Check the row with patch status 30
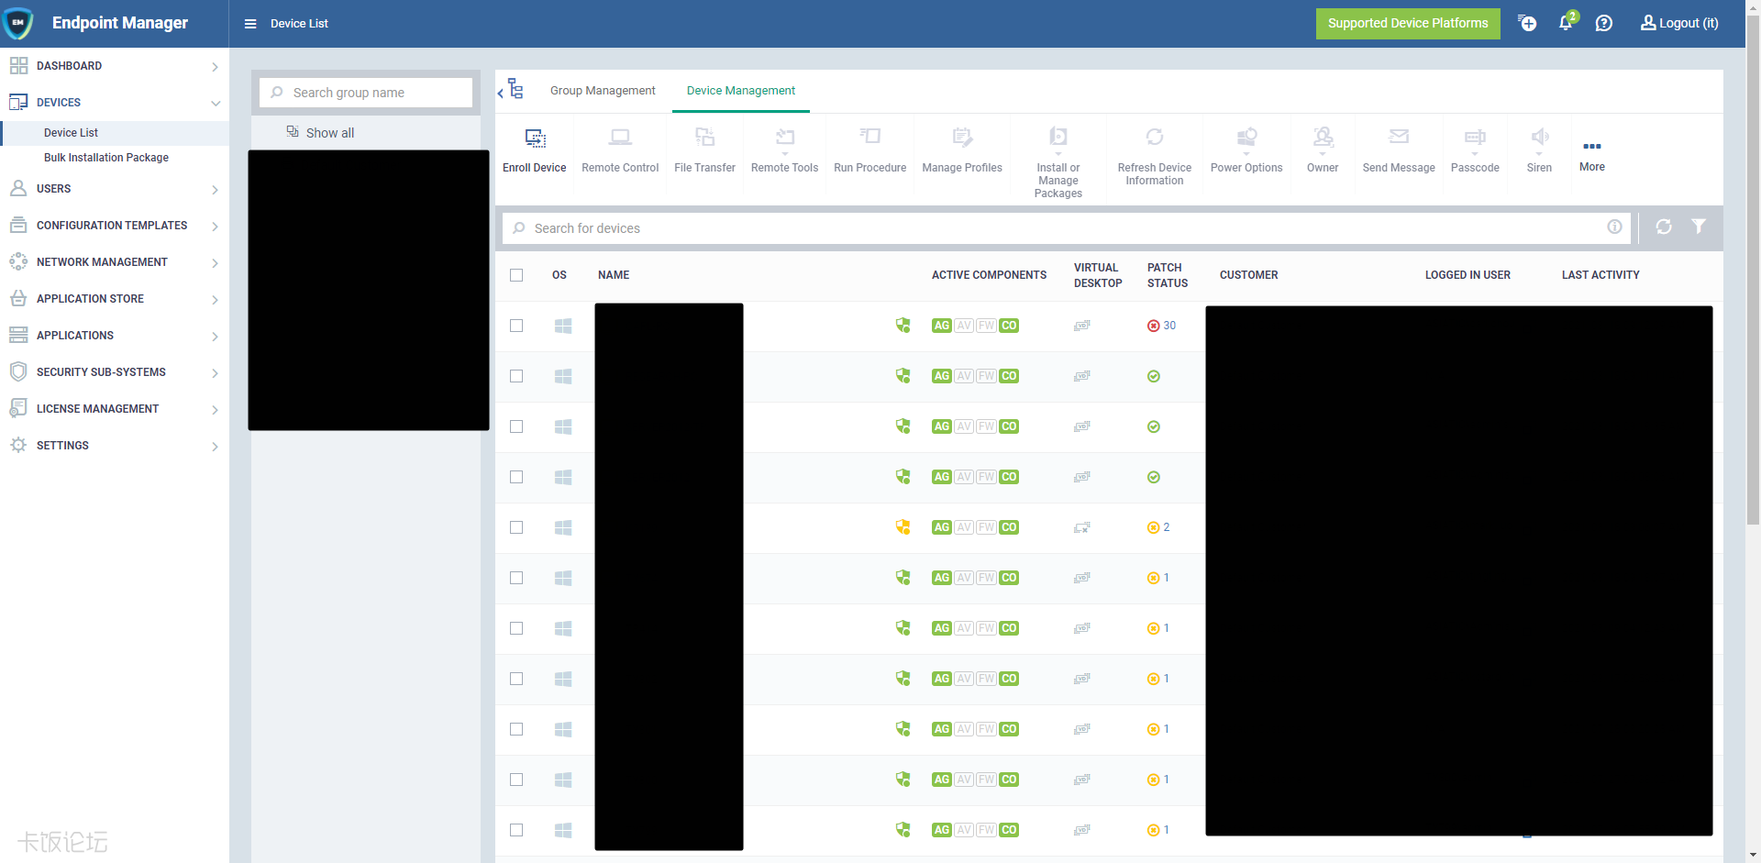This screenshot has height=863, width=1761. [x=516, y=326]
